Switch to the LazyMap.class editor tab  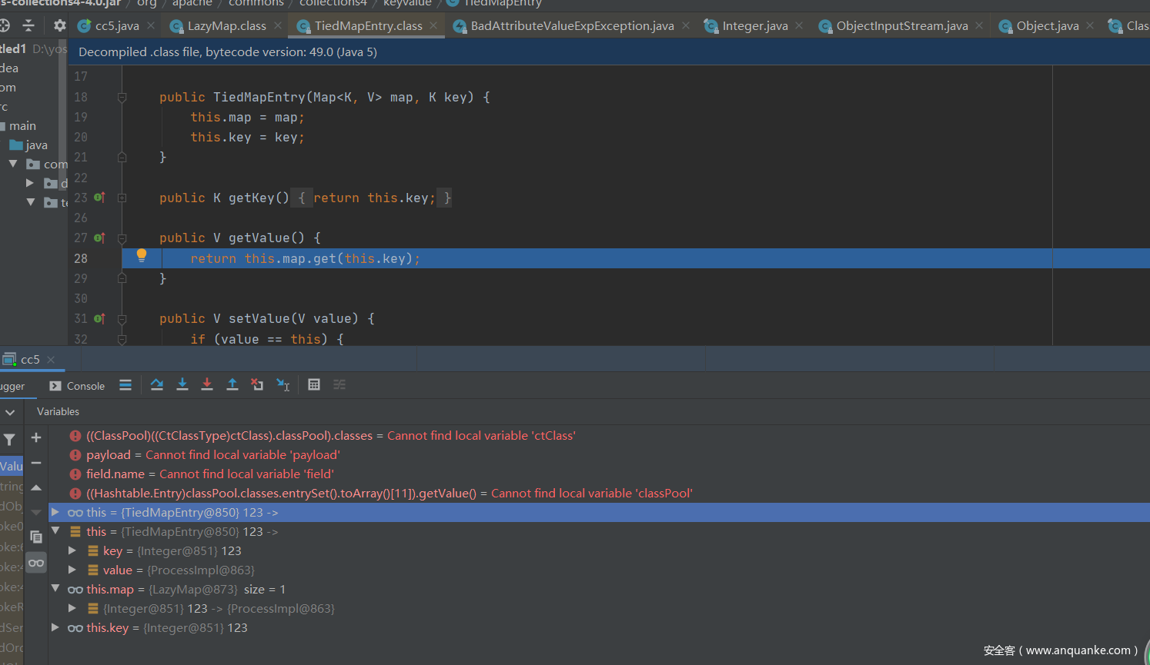point(226,26)
